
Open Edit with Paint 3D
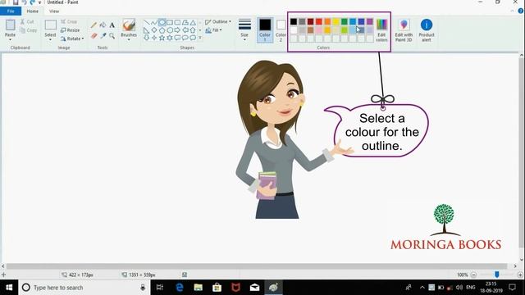[404, 30]
